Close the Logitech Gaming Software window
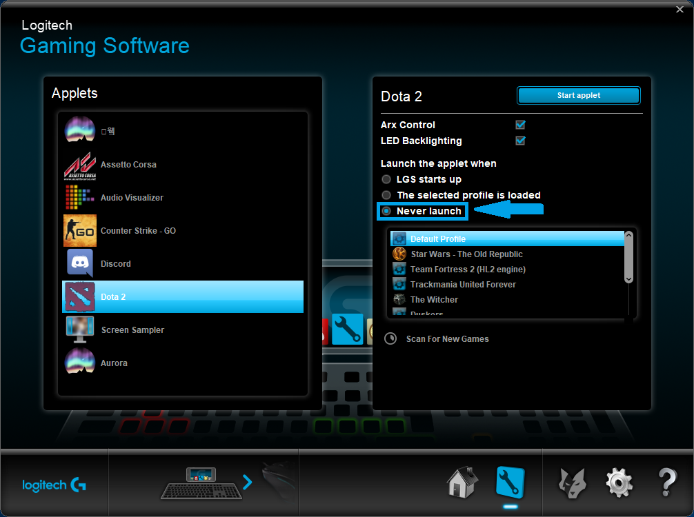The width and height of the screenshot is (694, 517). [x=680, y=9]
